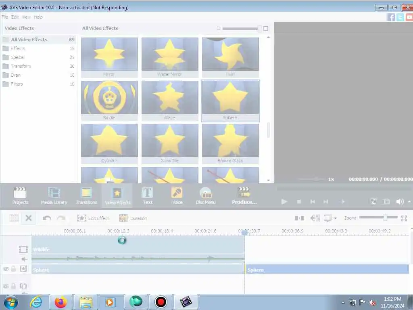Open the Media Library section
This screenshot has width=413, height=310.
tap(54, 196)
